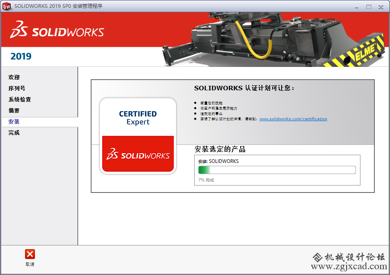The height and width of the screenshot is (275, 390).
Task: Click the window title text
Action: pos(58,6)
